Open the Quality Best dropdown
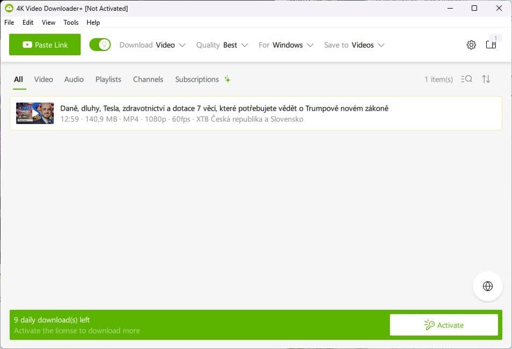This screenshot has height=349, width=512. click(222, 45)
